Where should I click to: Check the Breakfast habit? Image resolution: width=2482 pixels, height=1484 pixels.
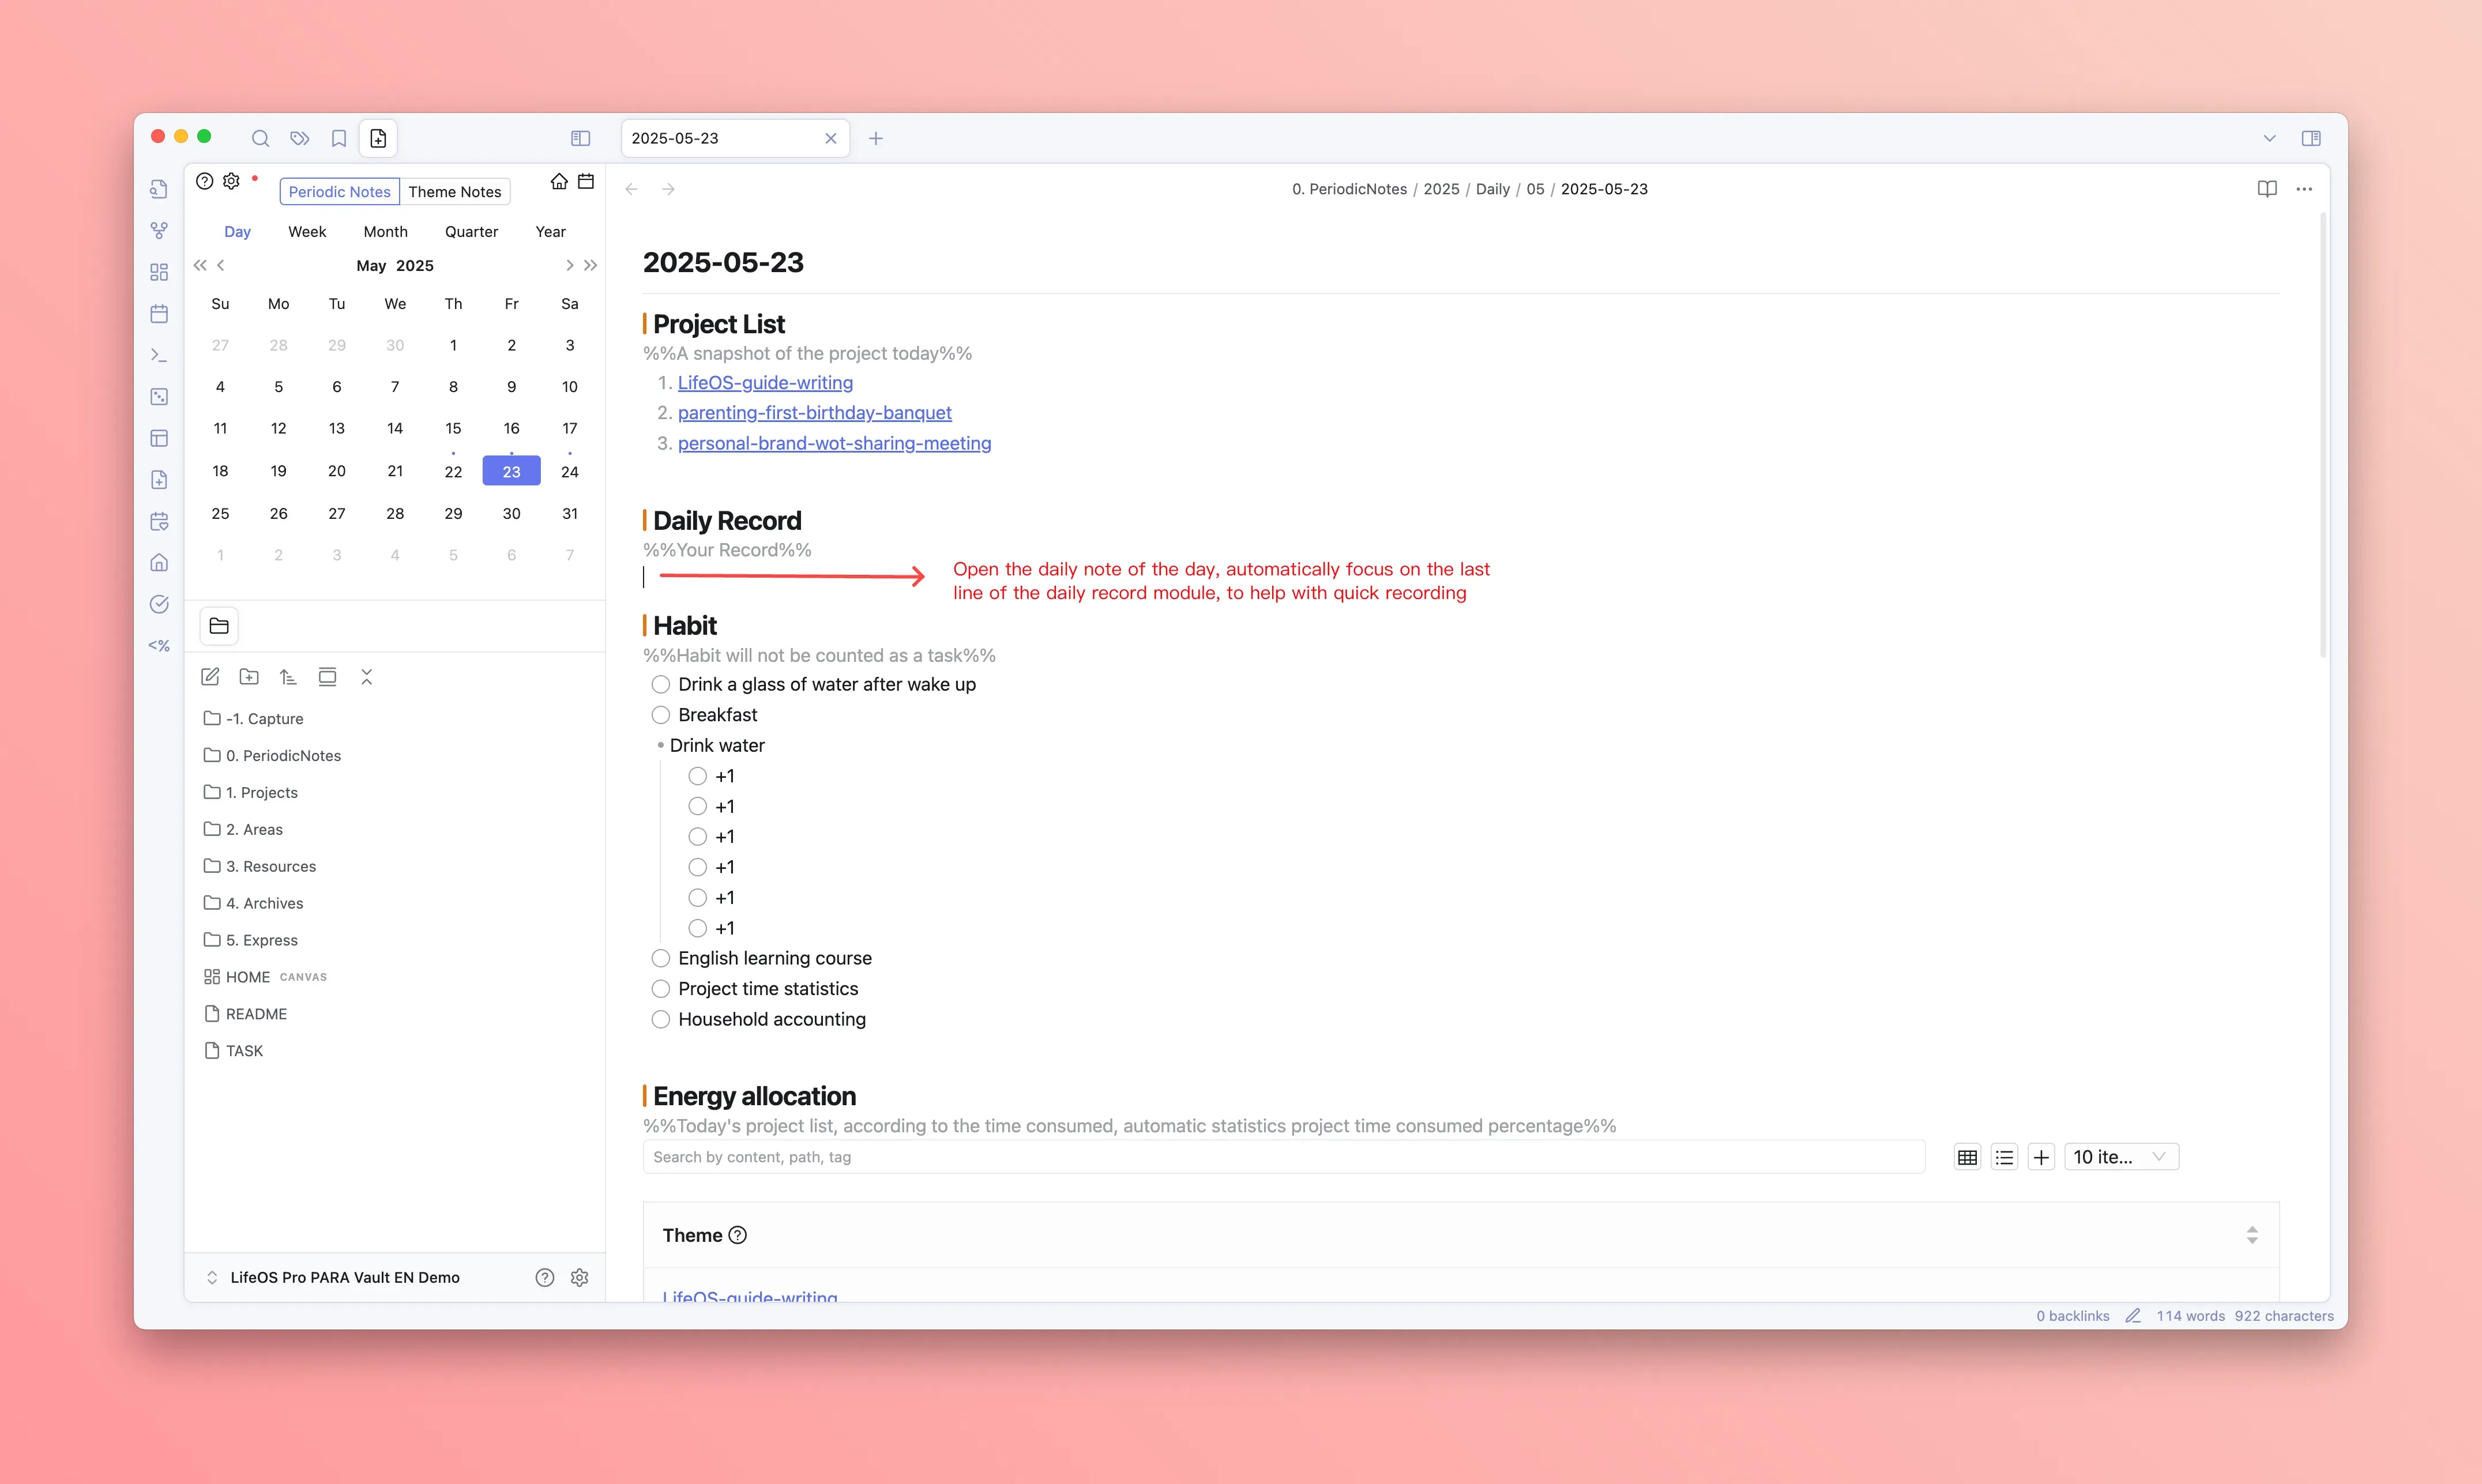661,715
